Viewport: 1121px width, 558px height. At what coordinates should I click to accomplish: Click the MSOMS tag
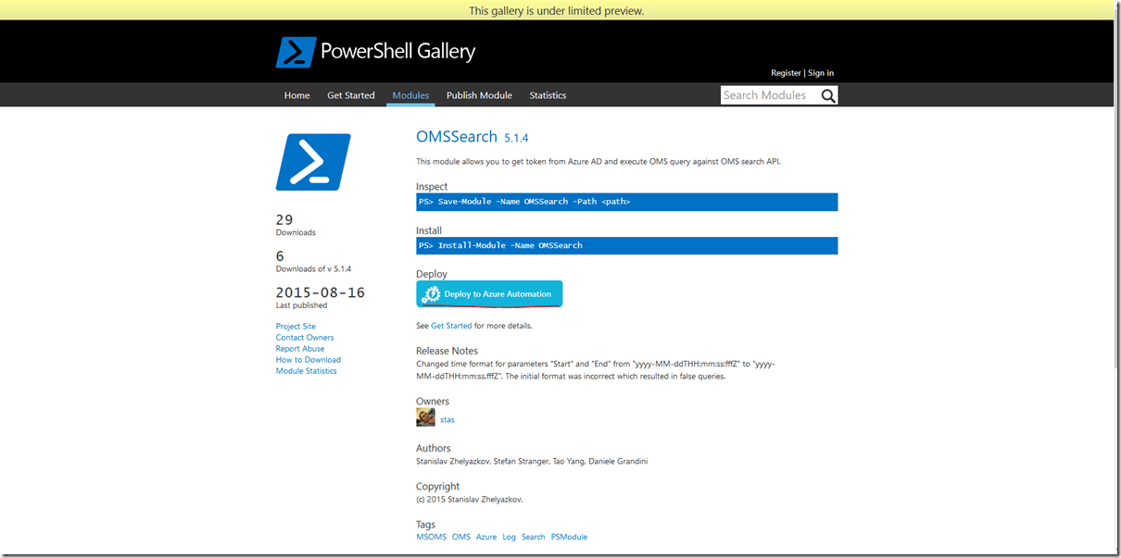click(x=431, y=537)
